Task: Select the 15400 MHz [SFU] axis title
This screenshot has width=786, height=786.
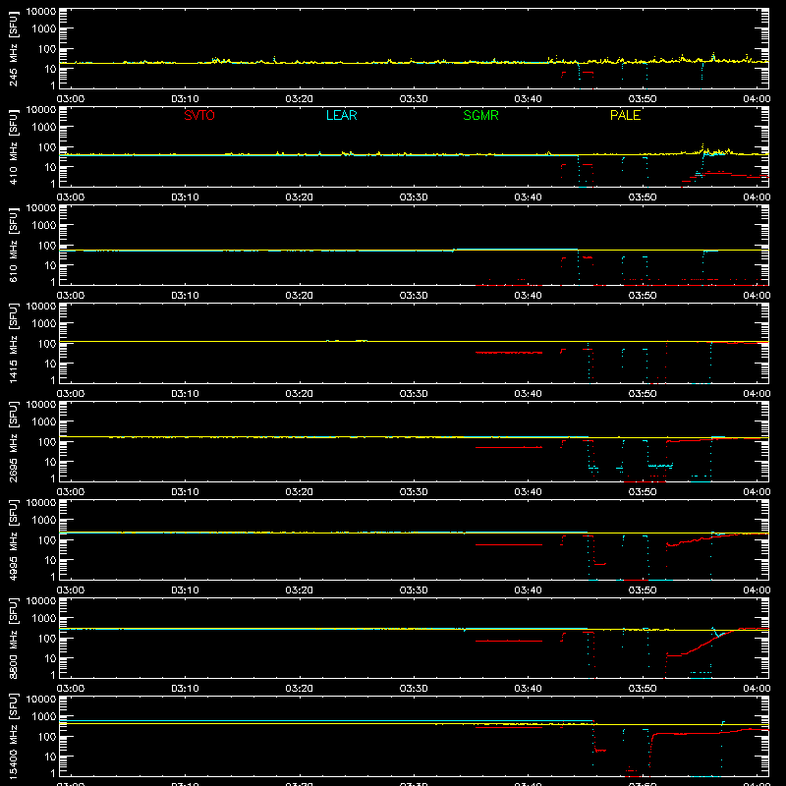Action: point(13,736)
